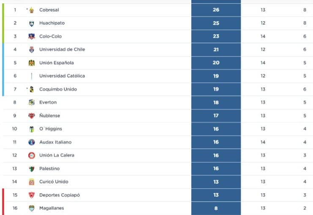Click the Ñublense team crest icon

coord(32,116)
